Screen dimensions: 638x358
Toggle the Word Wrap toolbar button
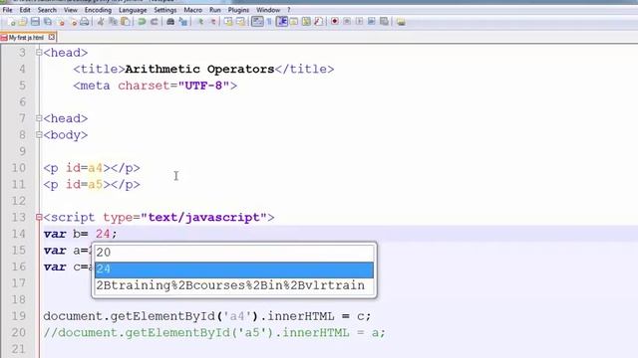(257, 22)
